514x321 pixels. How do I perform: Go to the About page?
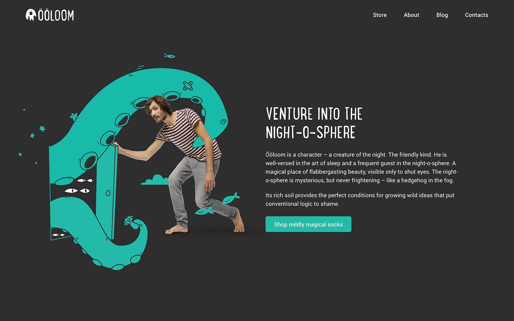(x=411, y=15)
